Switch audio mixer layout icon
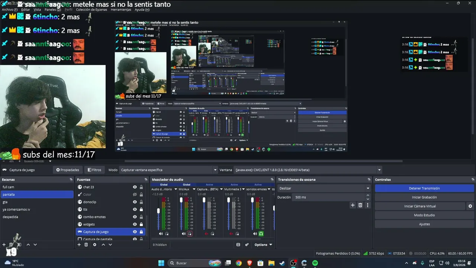 (238, 245)
